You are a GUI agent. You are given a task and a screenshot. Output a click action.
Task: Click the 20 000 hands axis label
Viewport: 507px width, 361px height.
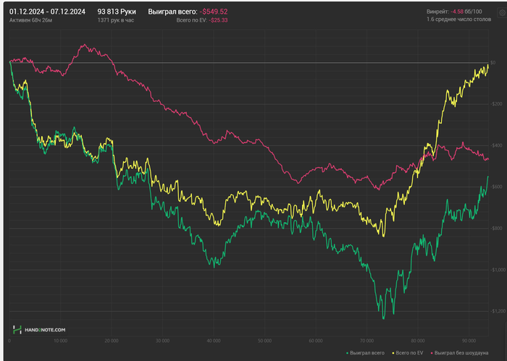tap(112, 341)
